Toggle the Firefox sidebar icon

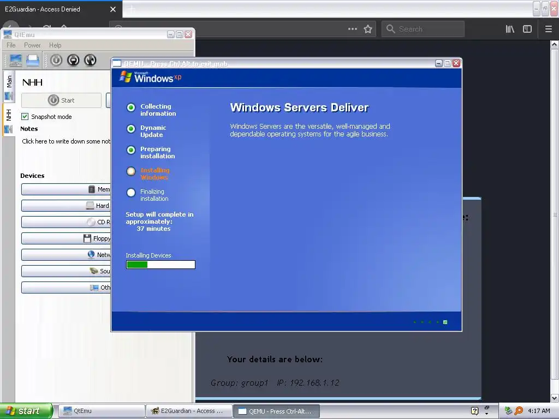(527, 29)
